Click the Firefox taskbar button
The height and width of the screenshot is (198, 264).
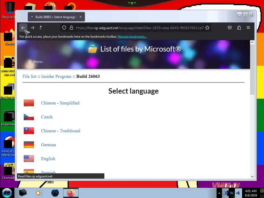click(71, 193)
